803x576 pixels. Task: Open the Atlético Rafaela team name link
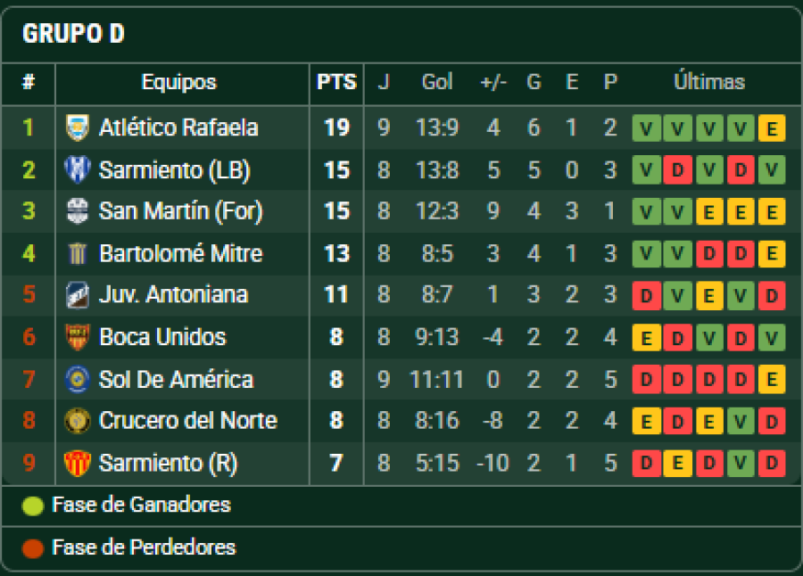point(178,128)
